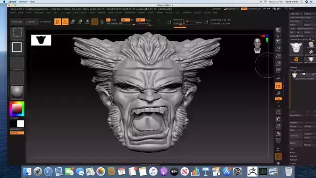Adjust the Rgb Intensity slider
The width and height of the screenshot is (316, 178).
coord(121,23)
